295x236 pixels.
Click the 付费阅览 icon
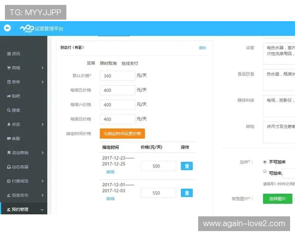coord(9,181)
